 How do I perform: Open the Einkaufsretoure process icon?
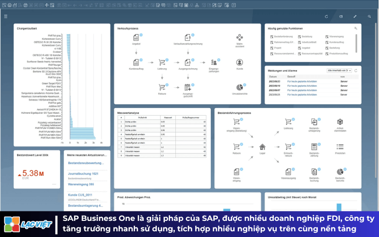[x=288, y=147]
